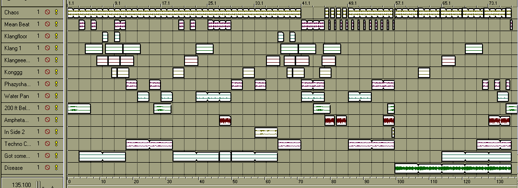518x188 pixels.
Task: Select the In Side 2 audio clip
Action: pyautogui.click(x=266, y=133)
